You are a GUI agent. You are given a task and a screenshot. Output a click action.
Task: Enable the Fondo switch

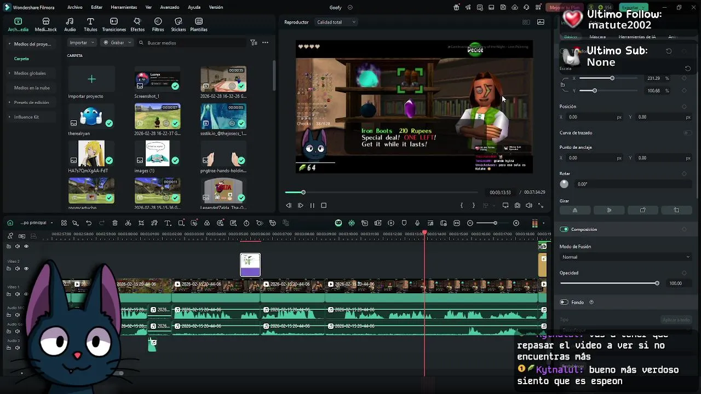coord(564,302)
